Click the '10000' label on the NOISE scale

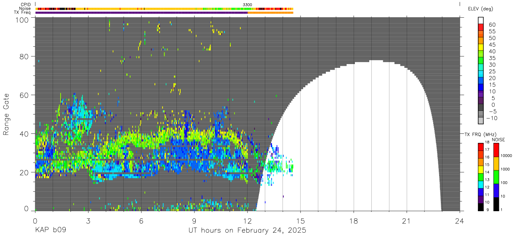(506, 156)
